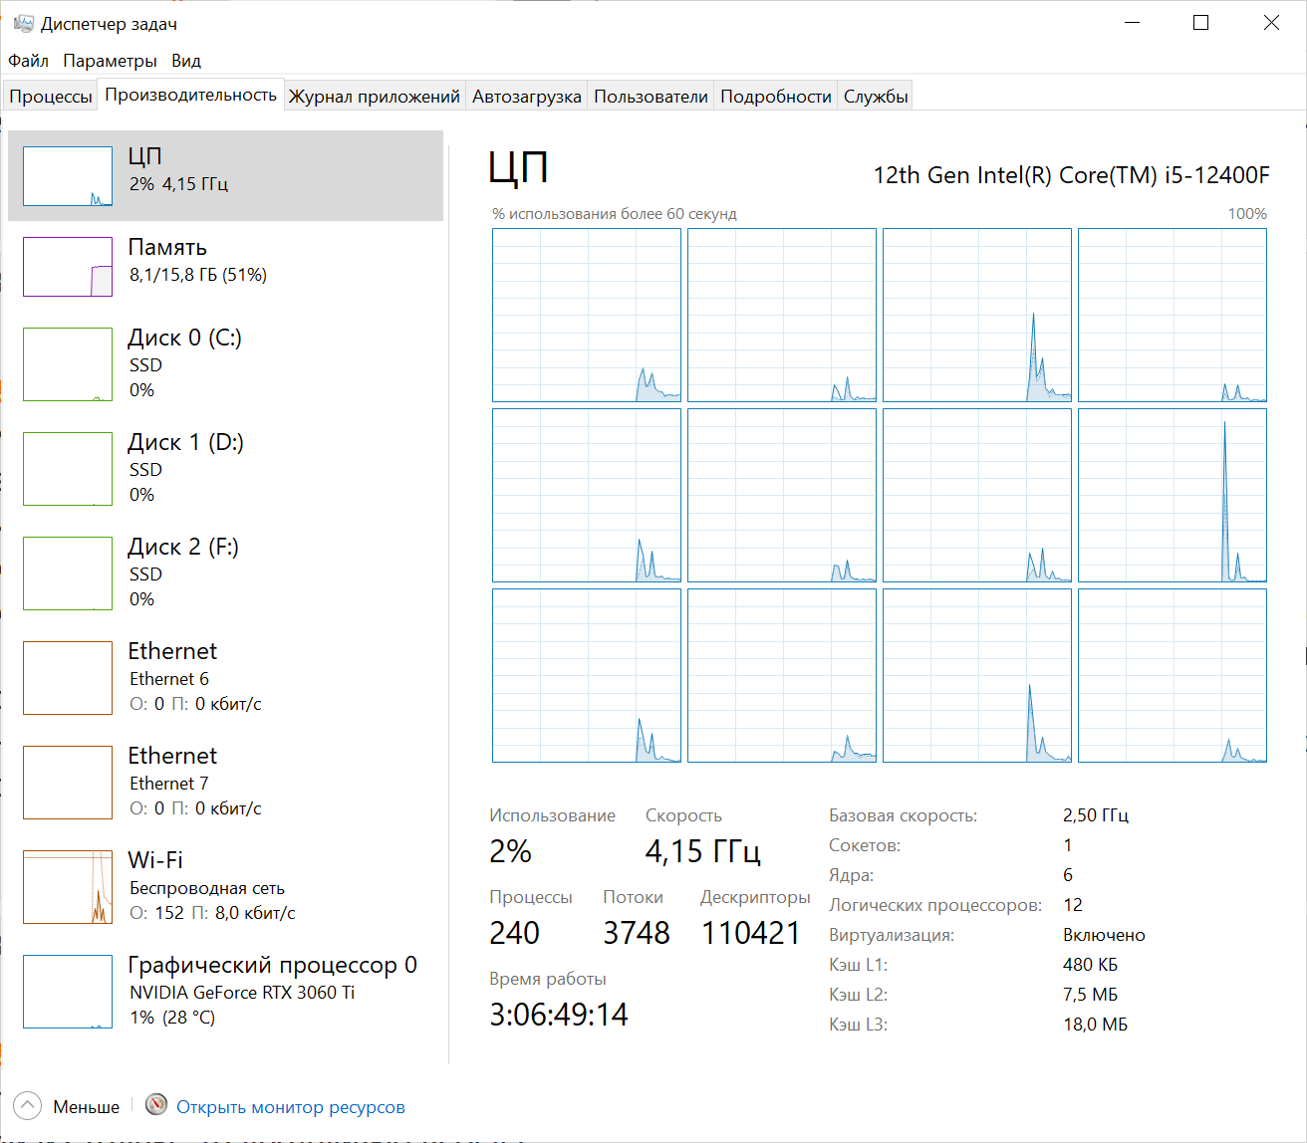This screenshot has width=1307, height=1143.
Task: Click the Resource Monitor gauge icon
Action: [156, 1105]
